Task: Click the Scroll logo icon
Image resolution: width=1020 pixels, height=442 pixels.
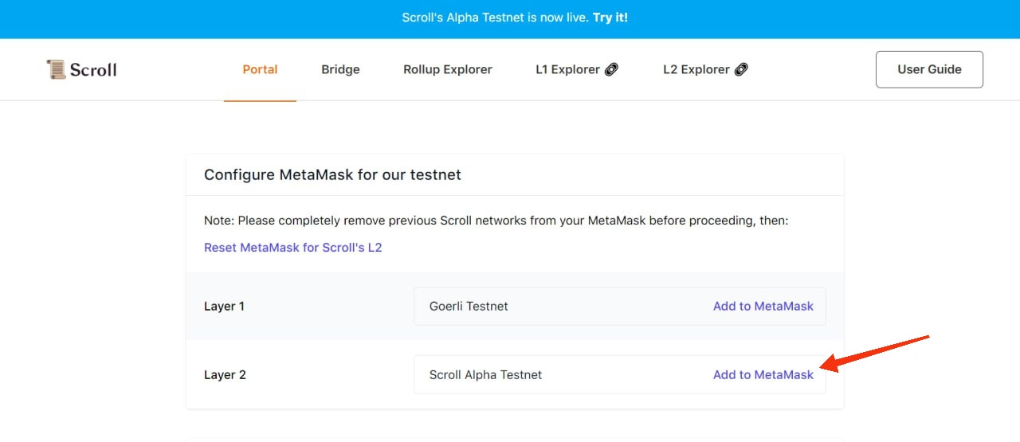Action: (x=56, y=69)
